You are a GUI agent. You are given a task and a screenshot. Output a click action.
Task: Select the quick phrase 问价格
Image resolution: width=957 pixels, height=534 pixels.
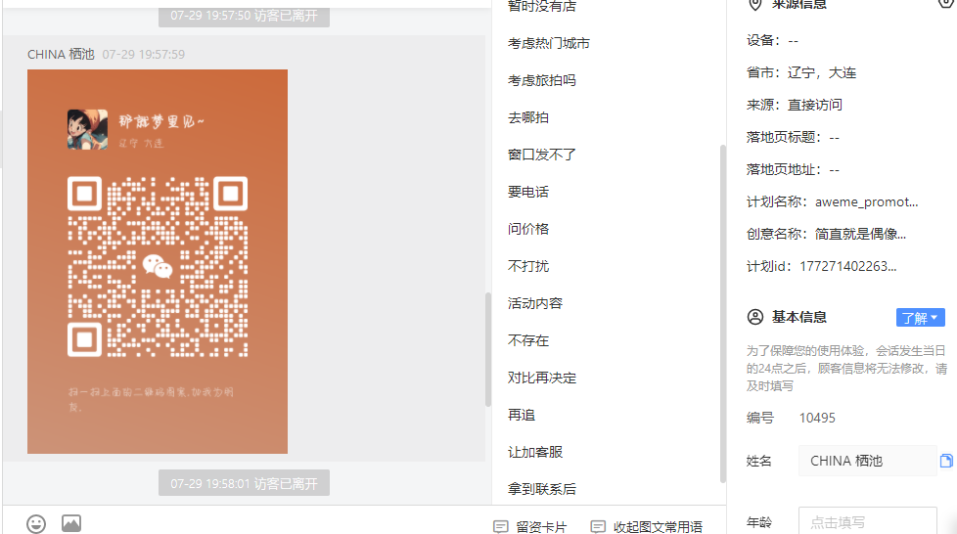[528, 230]
